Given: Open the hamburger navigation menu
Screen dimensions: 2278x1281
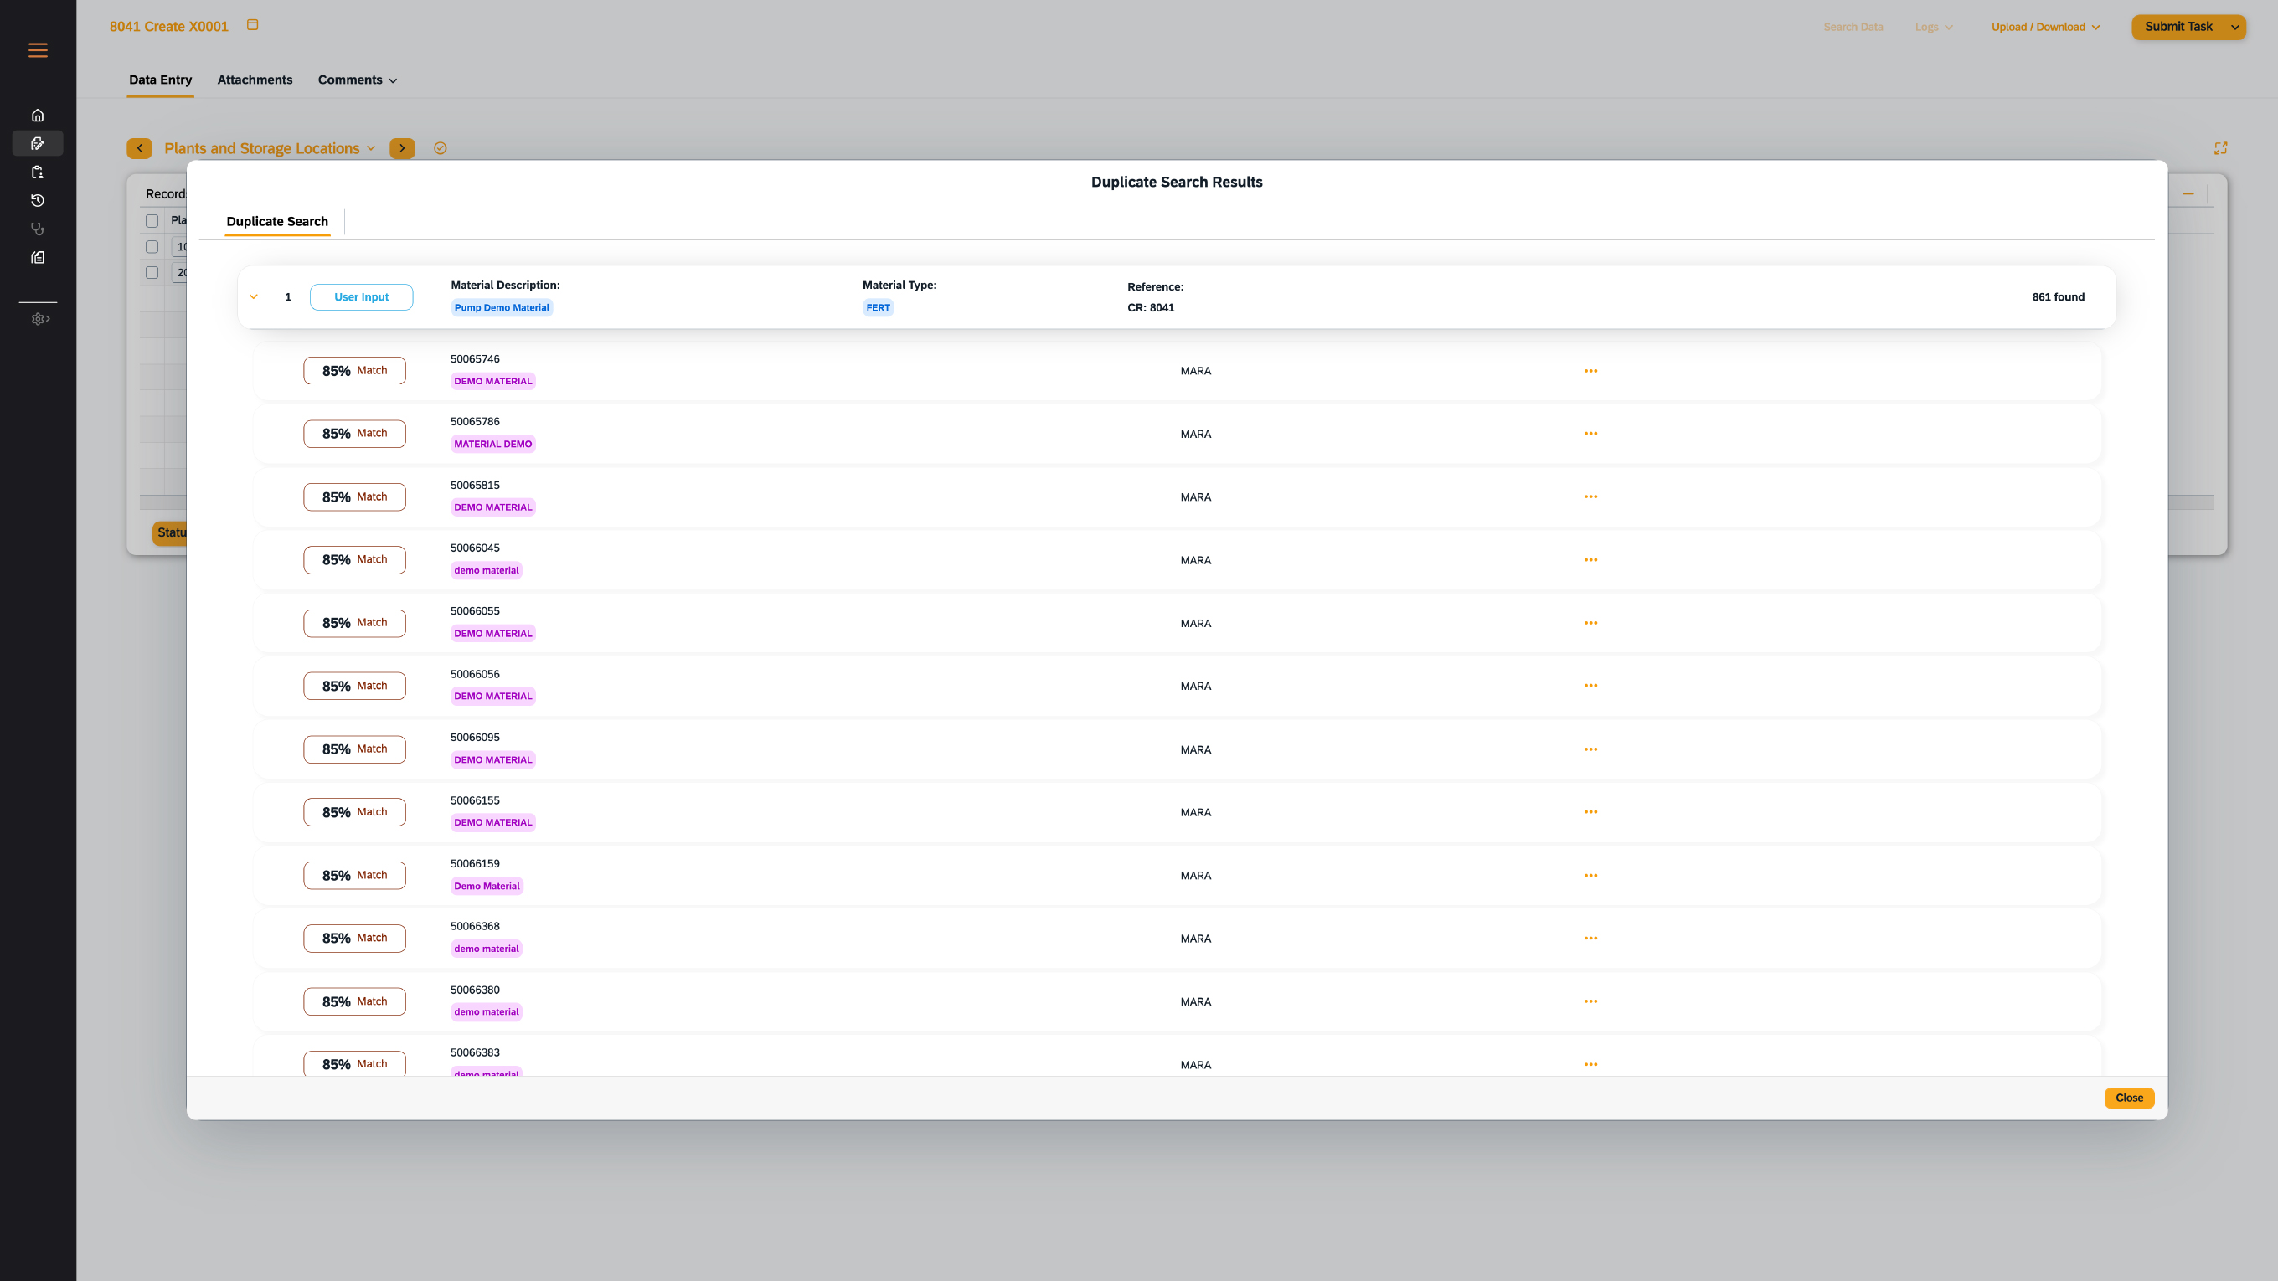Looking at the screenshot, I should click(x=38, y=50).
